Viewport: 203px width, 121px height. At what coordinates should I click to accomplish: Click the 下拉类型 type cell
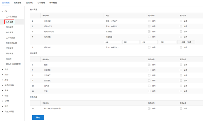click(109, 37)
